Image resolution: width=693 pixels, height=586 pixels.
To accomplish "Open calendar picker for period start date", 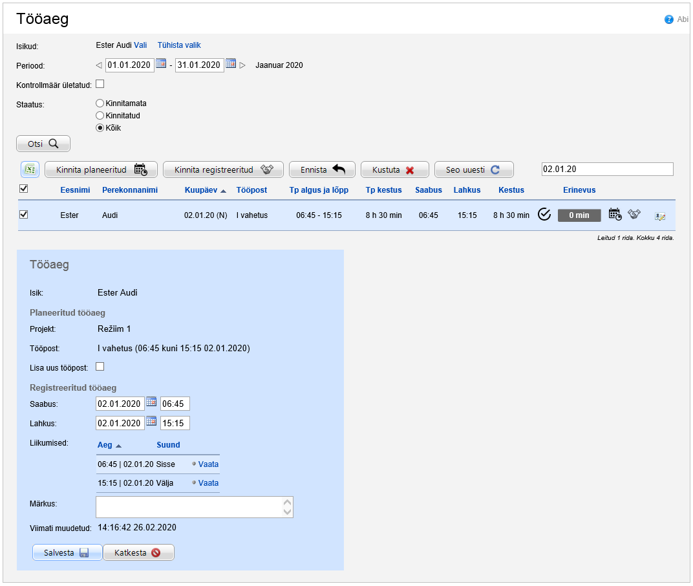I will pyautogui.click(x=161, y=64).
